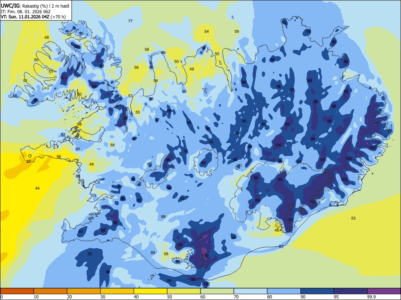The height and width of the screenshot is (300, 401).
Task: Click the 'UWC/IG: Rakastig (%) í 2 m hæð' title
Action: click(x=35, y=5)
